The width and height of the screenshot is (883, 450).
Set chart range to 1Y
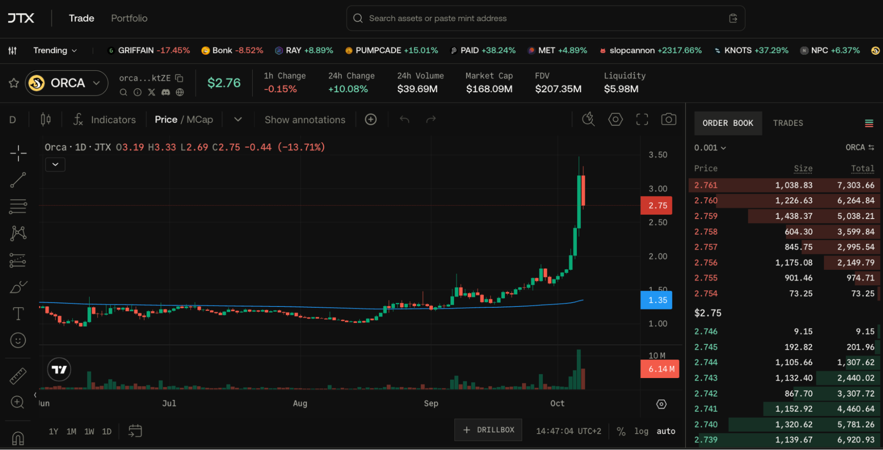click(x=53, y=431)
